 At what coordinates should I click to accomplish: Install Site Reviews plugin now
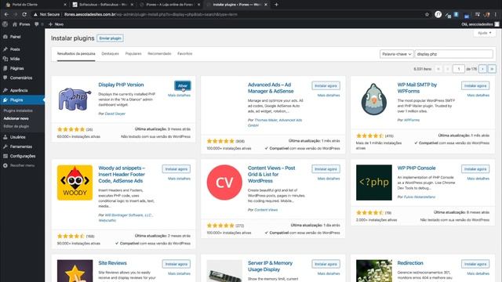coord(176,264)
